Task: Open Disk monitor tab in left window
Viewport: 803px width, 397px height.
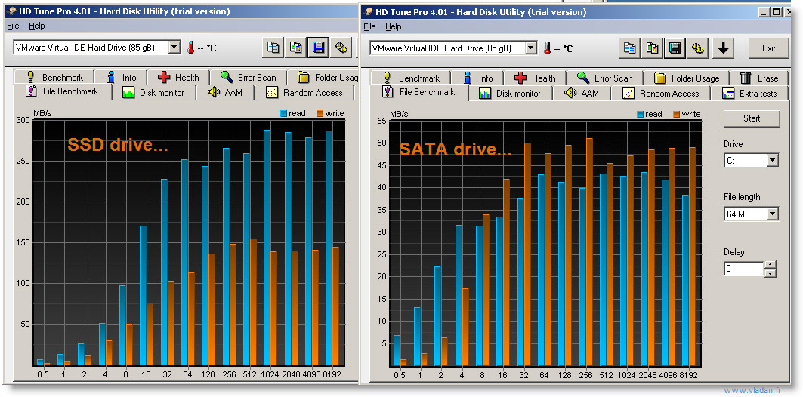Action: click(x=154, y=93)
